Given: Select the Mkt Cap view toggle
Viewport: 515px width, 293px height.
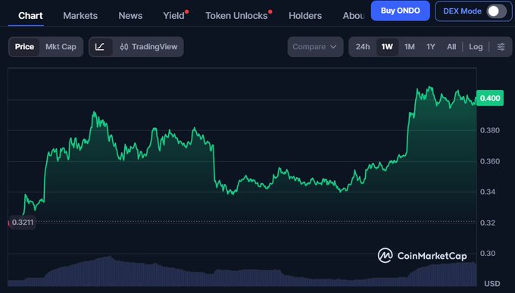Looking at the screenshot, I should pyautogui.click(x=61, y=47).
